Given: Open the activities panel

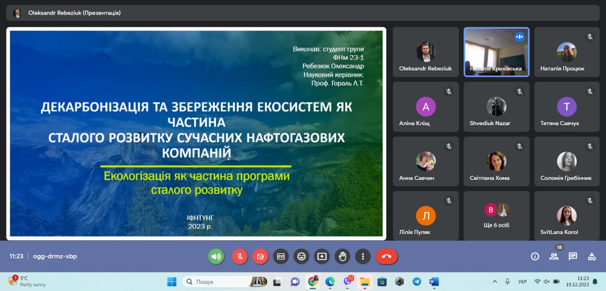Looking at the screenshot, I should pos(591,256).
